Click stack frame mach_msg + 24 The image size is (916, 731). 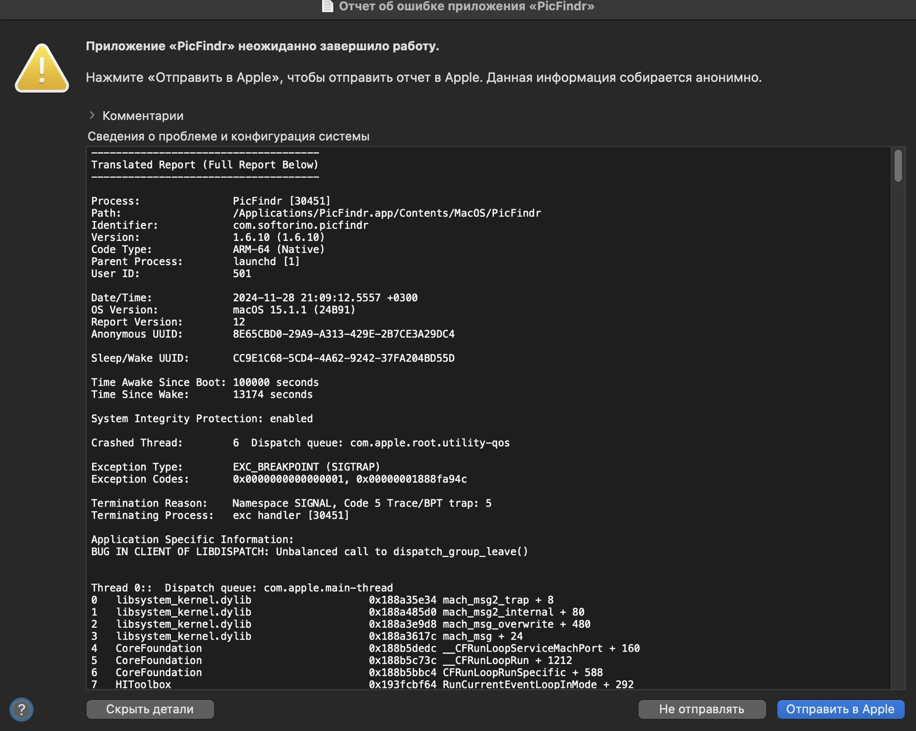(x=307, y=636)
